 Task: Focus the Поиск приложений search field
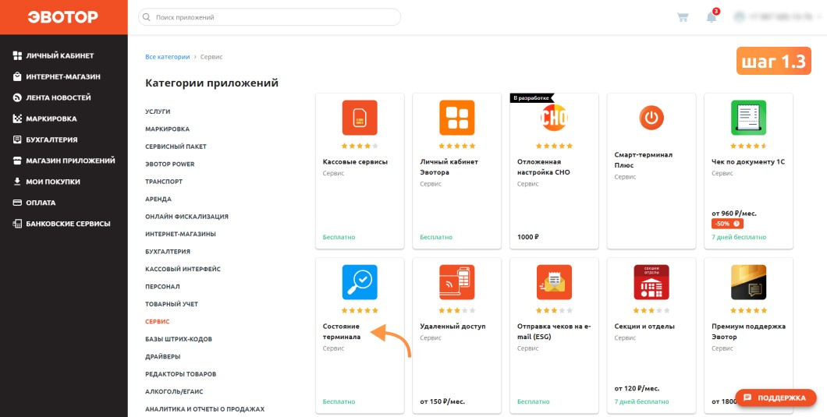click(x=269, y=17)
